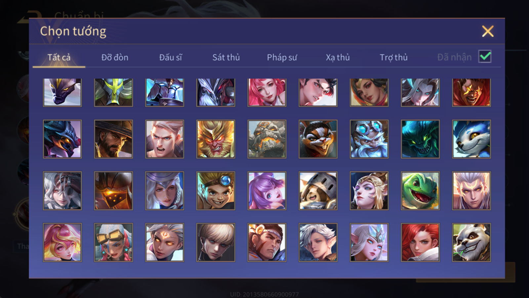
Task: Select the blue-bearded dwarf with goggles
Action: [x=369, y=139]
